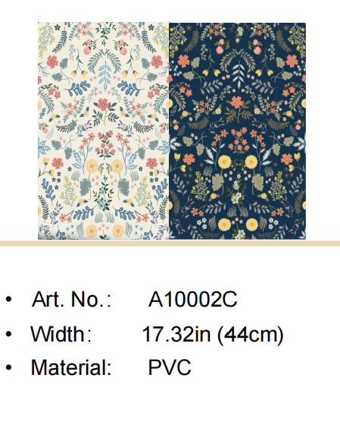340x422 pixels.
Task: Select the PVC material value
Action: [x=170, y=367]
